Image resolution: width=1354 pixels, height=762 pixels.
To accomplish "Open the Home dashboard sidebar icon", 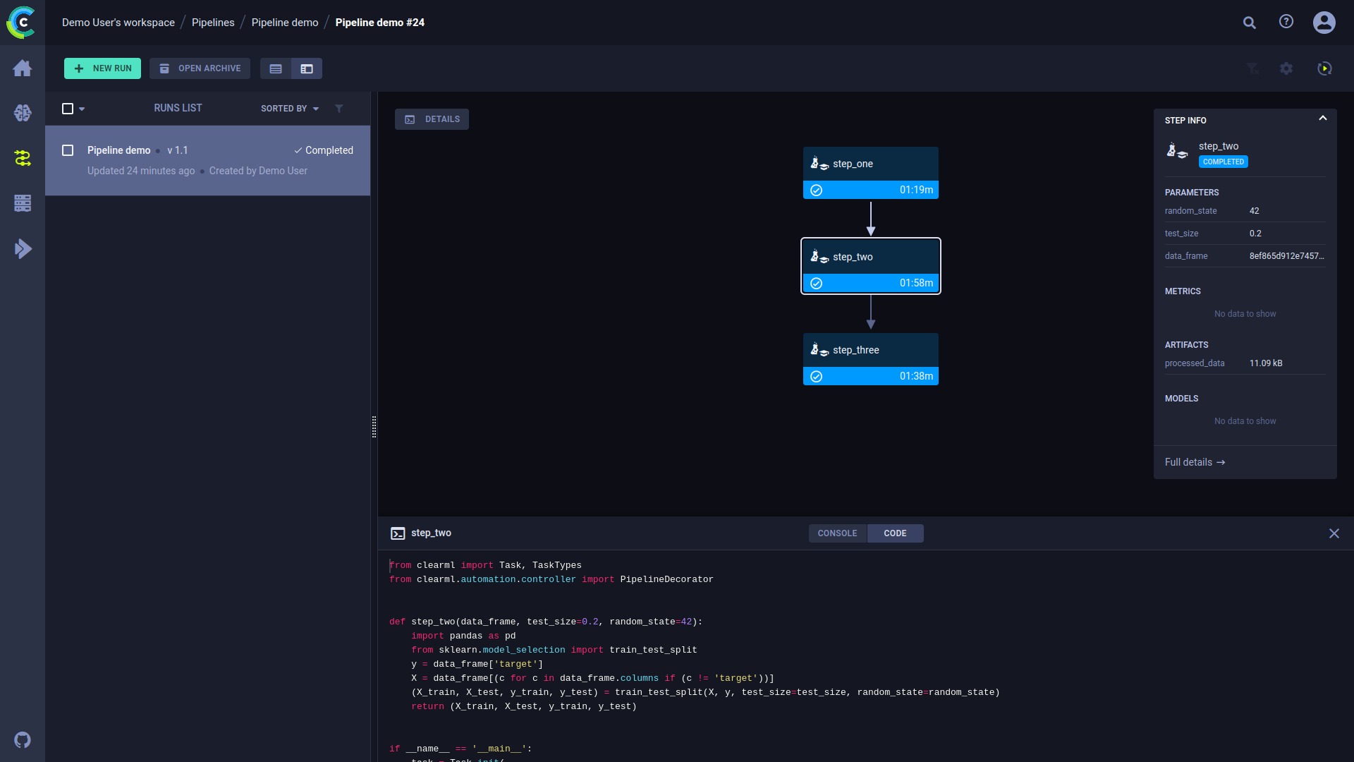I will pyautogui.click(x=23, y=68).
